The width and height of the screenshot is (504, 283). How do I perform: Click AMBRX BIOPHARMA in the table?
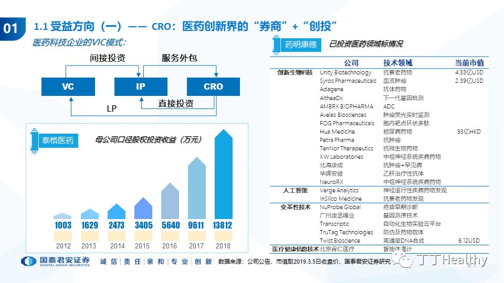[346, 106]
